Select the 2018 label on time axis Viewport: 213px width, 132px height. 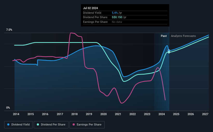point(74,114)
